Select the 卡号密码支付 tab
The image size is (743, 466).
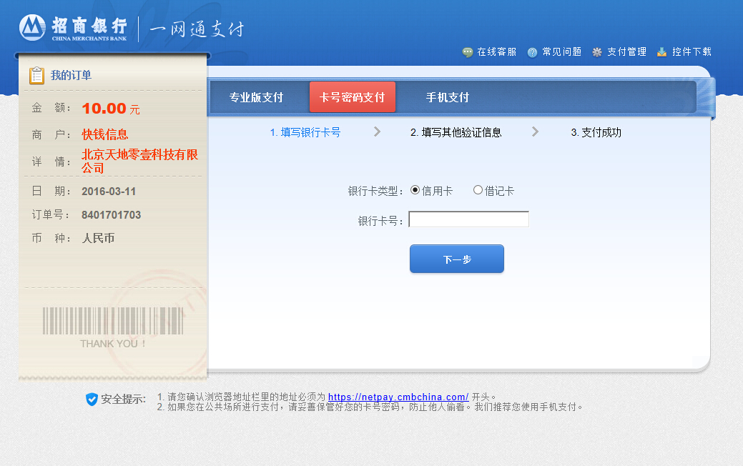coord(352,97)
